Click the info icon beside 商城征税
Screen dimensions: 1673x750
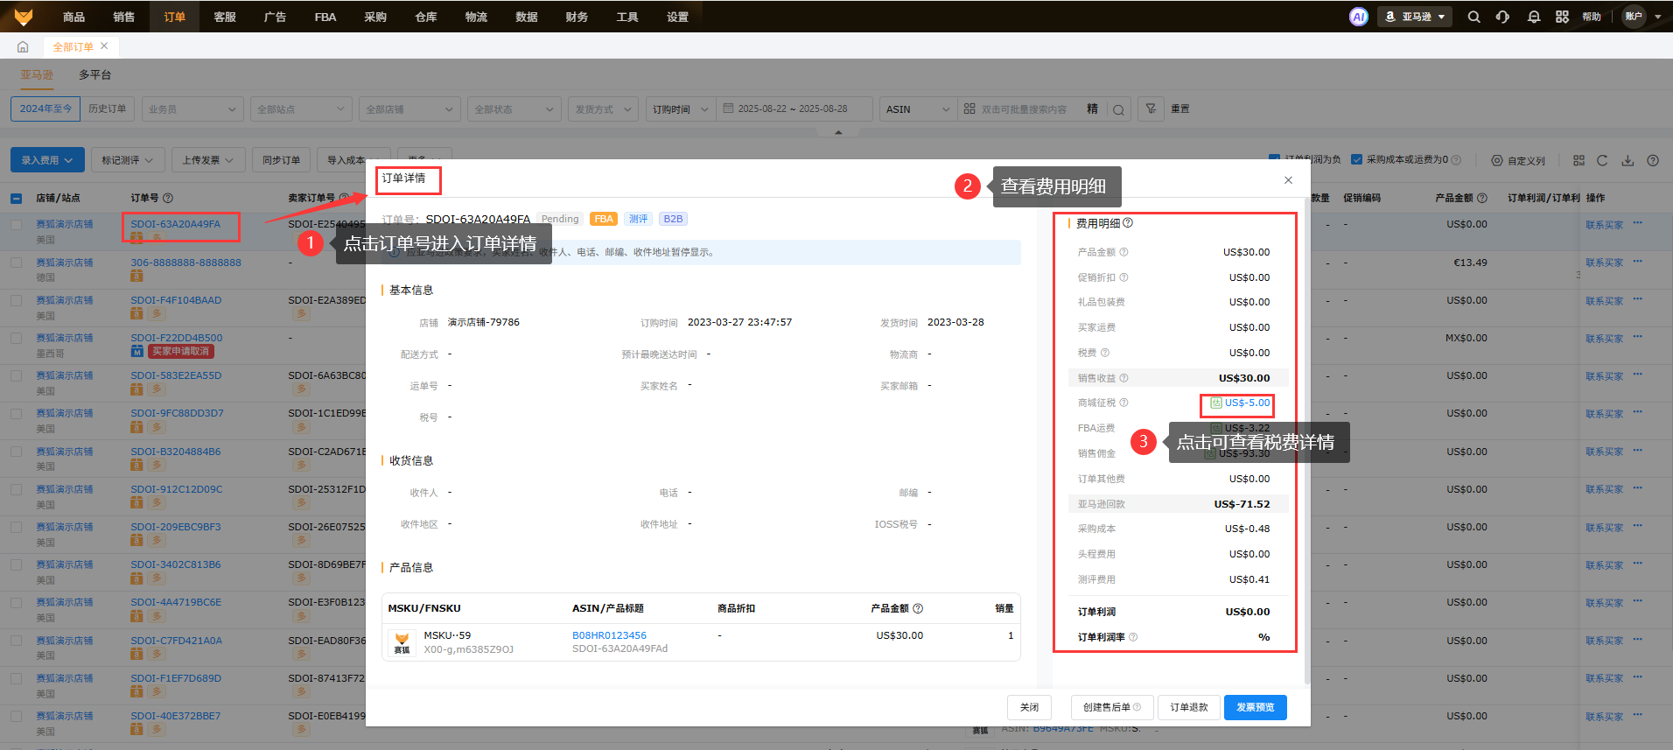(x=1123, y=403)
